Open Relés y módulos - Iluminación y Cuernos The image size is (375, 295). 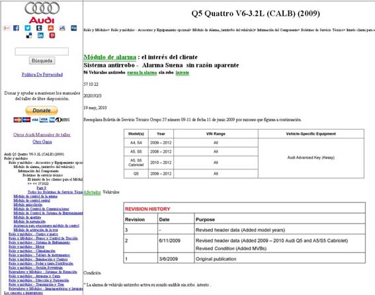(38, 259)
